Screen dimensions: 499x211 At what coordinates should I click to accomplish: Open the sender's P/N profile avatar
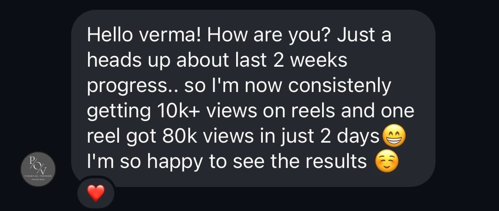[38, 169]
